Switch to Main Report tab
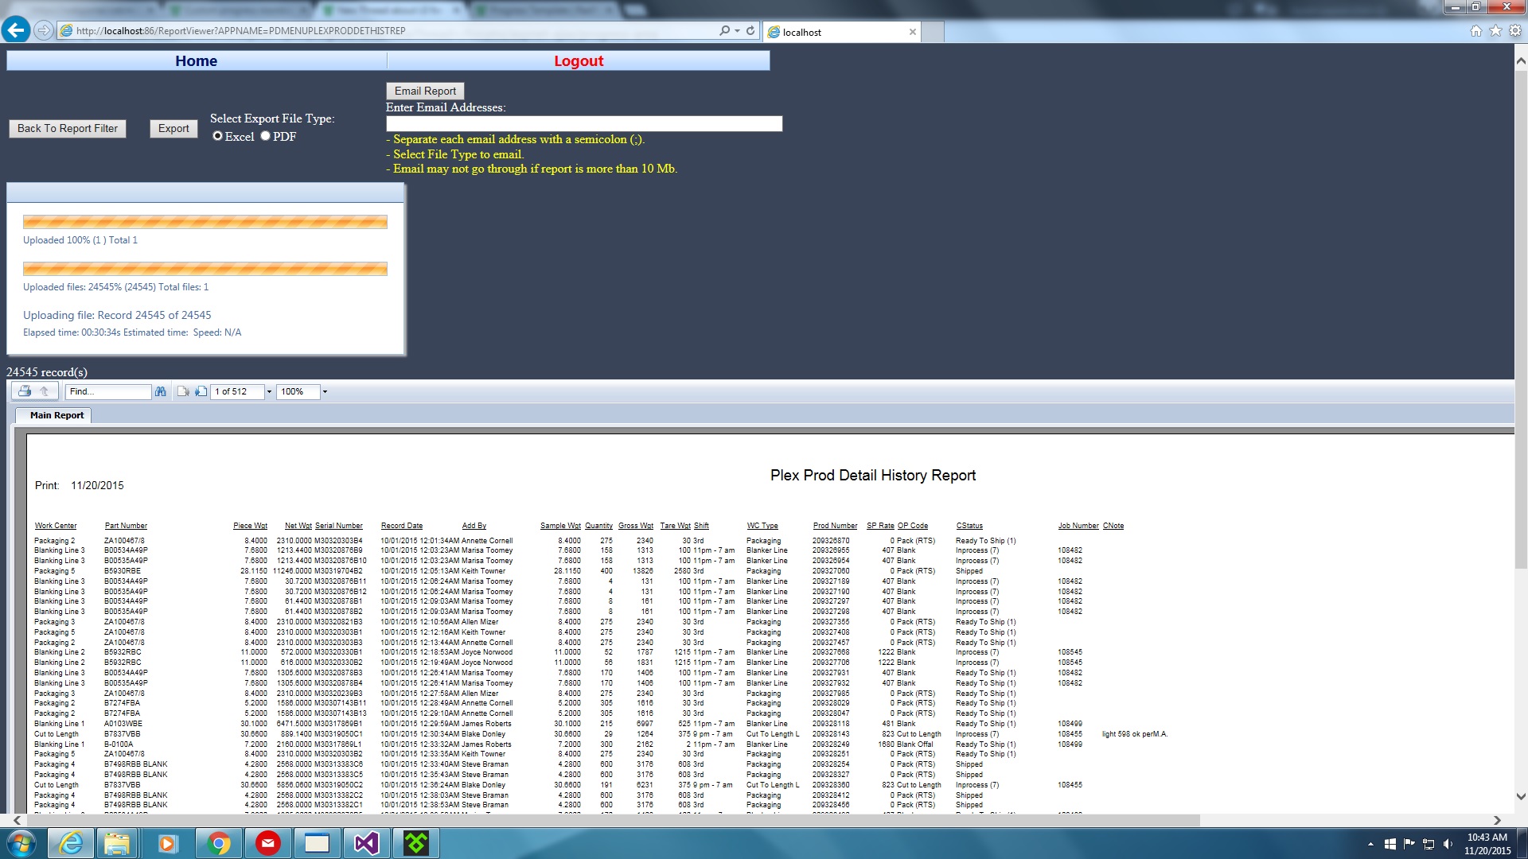Viewport: 1528px width, 859px height. click(57, 415)
